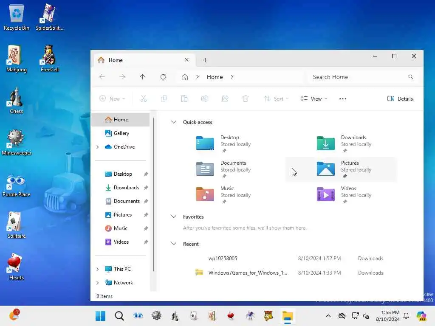The width and height of the screenshot is (435, 326).
Task: Open the View dropdown menu
Action: click(x=314, y=98)
